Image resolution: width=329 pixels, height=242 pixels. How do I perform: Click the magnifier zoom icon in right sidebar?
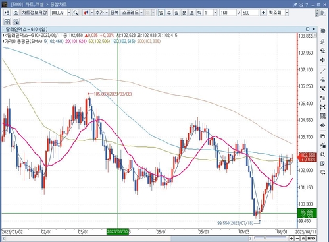322,154
